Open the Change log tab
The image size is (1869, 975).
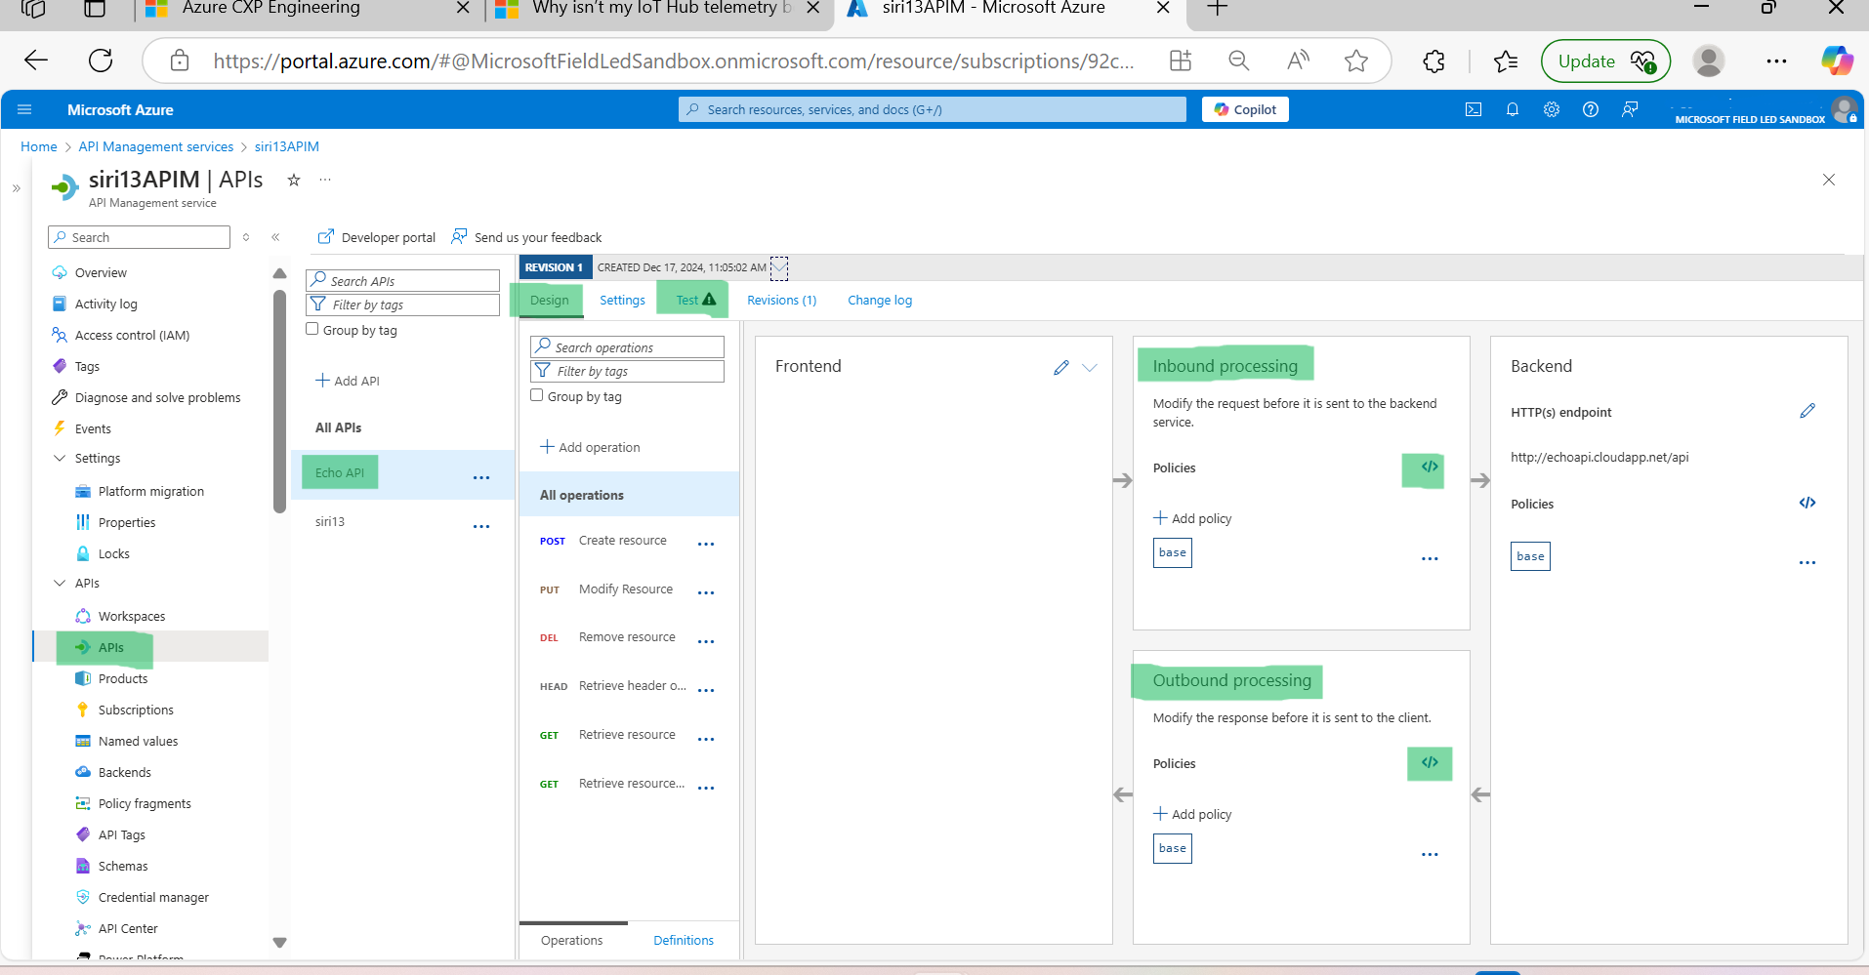880,300
